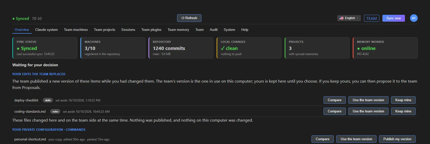This screenshot has height=144, width=430.
Task: Click the green check in Local Changes
Action: [223, 48]
